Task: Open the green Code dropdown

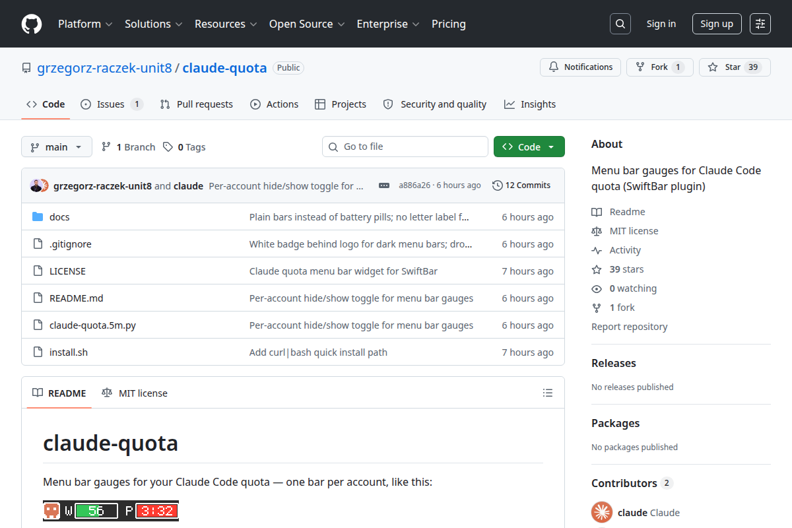Action: pyautogui.click(x=529, y=147)
